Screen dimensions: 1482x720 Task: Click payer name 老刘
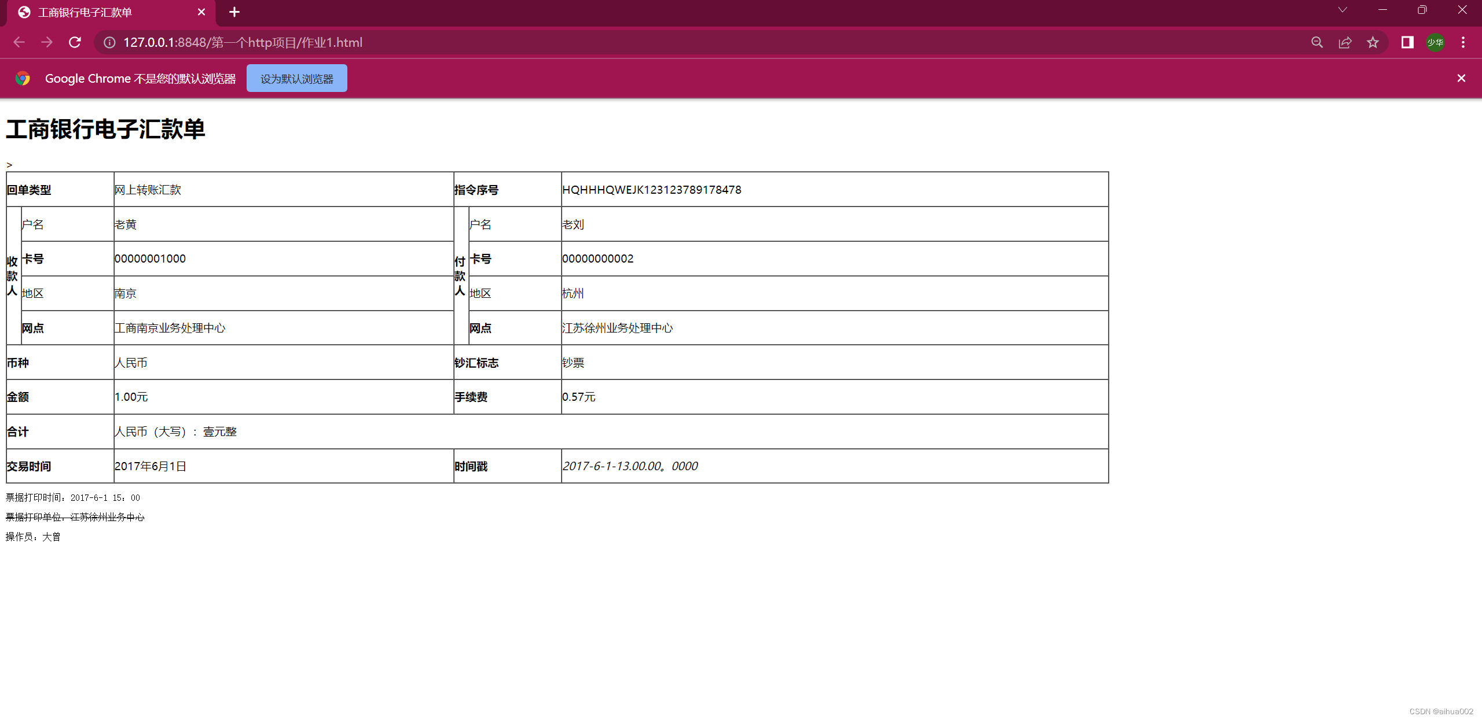point(573,224)
